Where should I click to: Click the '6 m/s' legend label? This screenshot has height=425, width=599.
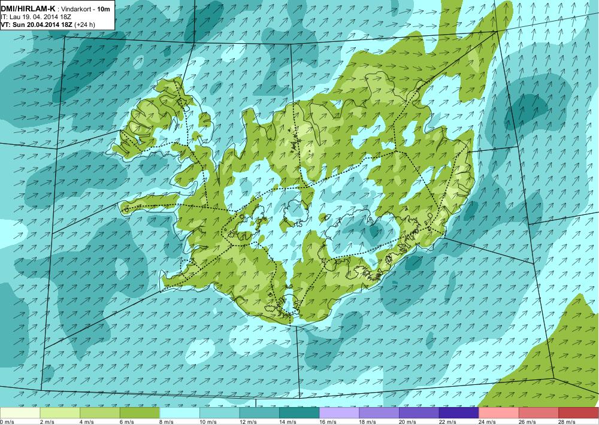click(x=127, y=421)
